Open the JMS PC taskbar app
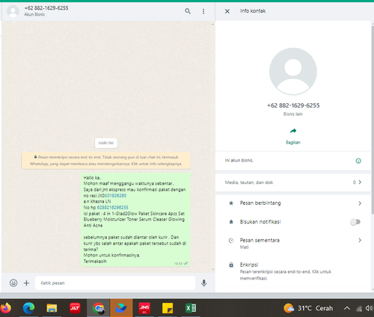This screenshot has height=317, width=374. click(x=144, y=308)
